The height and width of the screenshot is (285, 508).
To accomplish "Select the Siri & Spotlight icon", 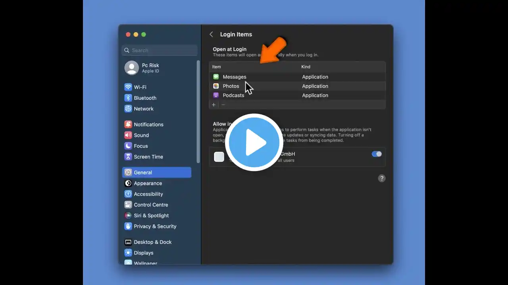I will [x=128, y=215].
